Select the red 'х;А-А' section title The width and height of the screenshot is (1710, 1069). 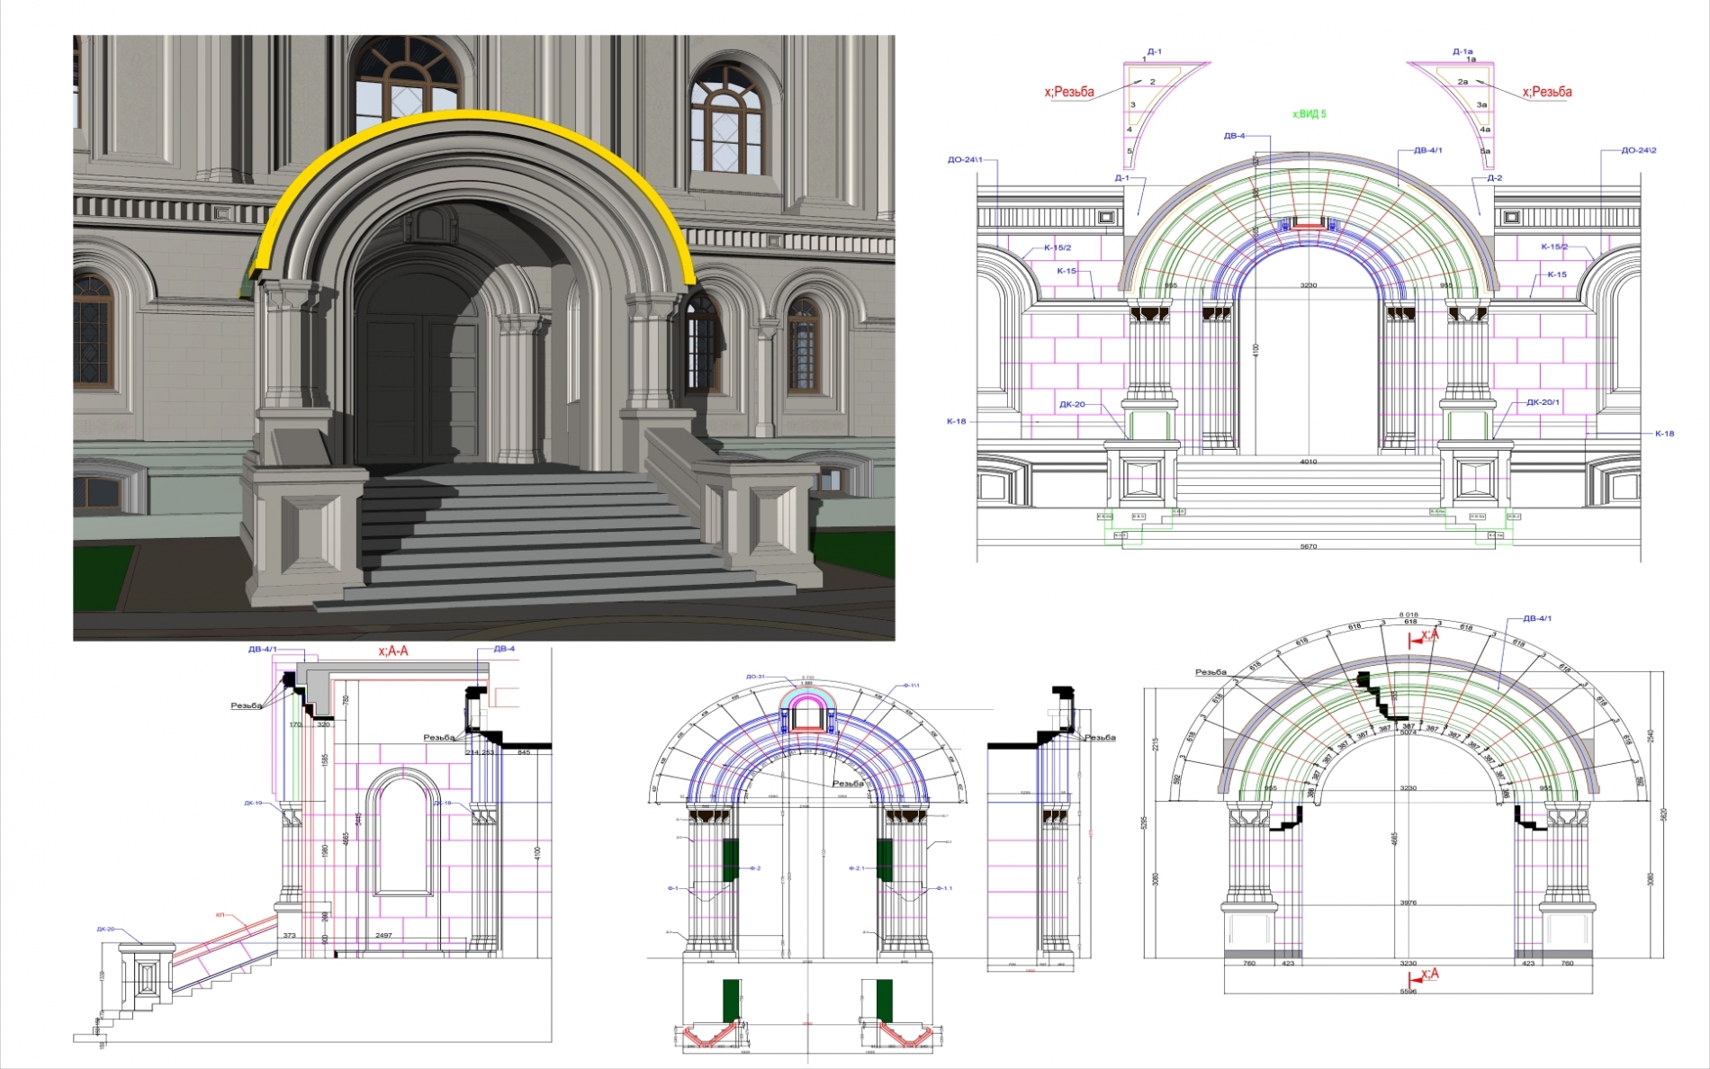pos(393,651)
